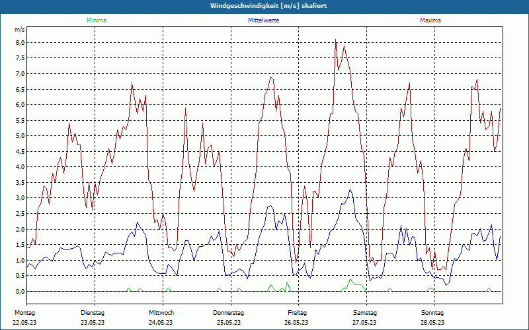Screen dimensions: 529x330
Task: Click the '22.05.23' date label
Action: tap(24, 323)
